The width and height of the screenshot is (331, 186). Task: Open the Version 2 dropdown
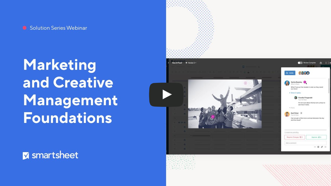(x=191, y=63)
